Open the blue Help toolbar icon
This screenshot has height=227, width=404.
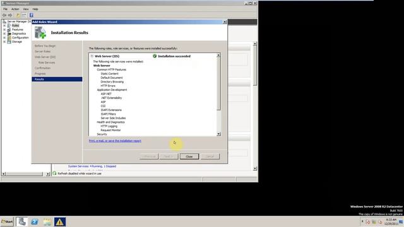[32, 15]
